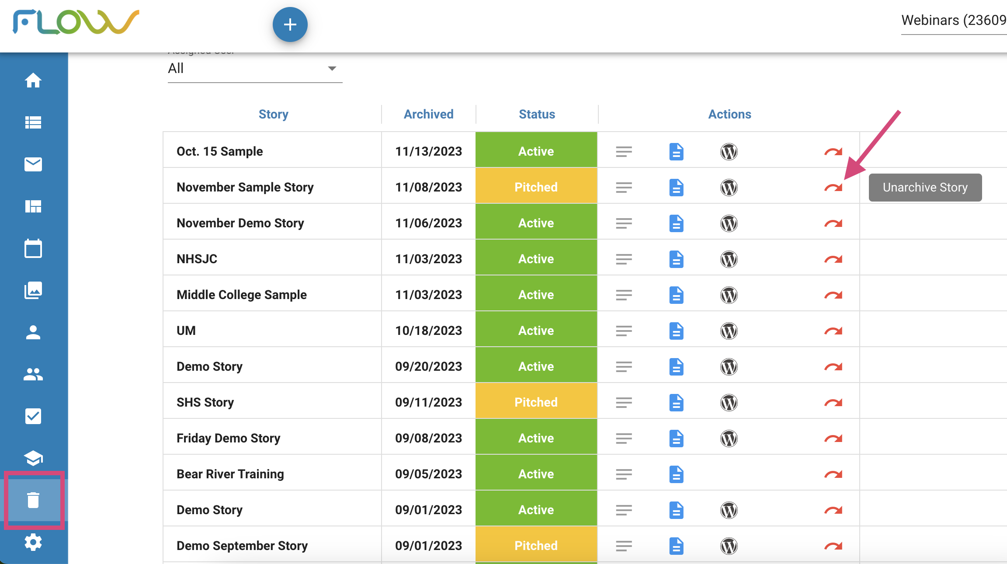This screenshot has height=564, width=1007.
Task: Click WordPress icon for SHS Story
Action: [729, 403]
